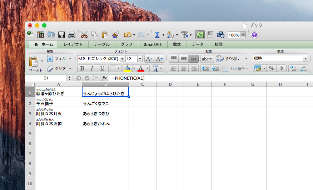
Task: Toggle italic formatting
Action: 92,69
